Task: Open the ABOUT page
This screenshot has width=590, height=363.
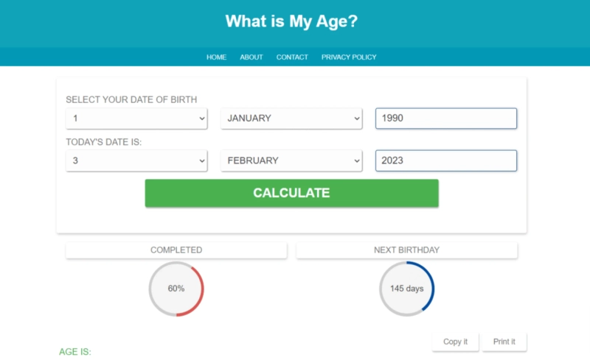Action: pos(251,57)
